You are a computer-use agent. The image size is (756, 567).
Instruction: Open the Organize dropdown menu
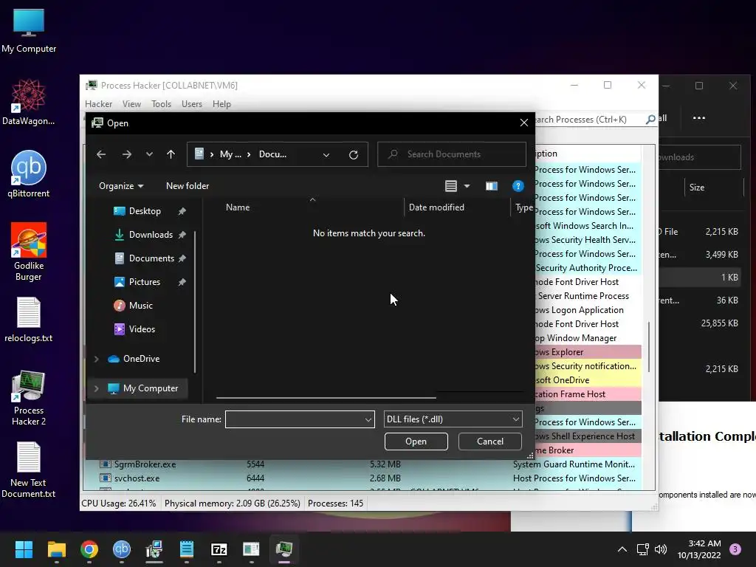121,186
